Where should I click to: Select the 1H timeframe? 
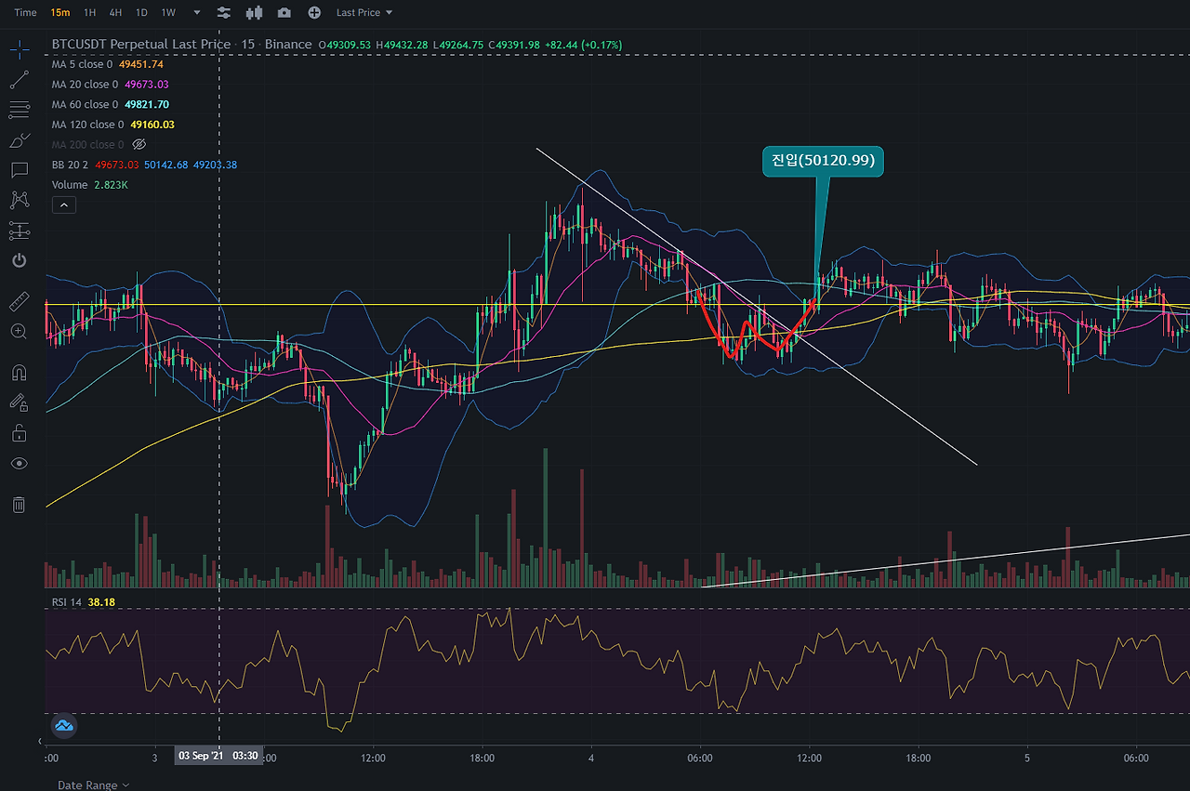89,13
